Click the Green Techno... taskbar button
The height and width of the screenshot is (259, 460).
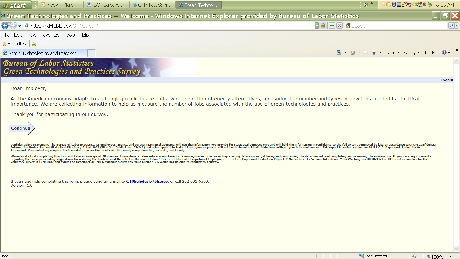pos(199,5)
